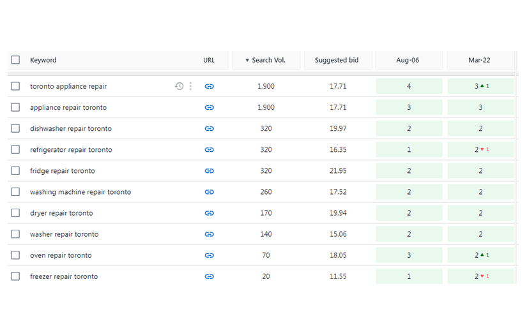
Task: Open URL link for oven repair toronto
Action: [x=209, y=255]
